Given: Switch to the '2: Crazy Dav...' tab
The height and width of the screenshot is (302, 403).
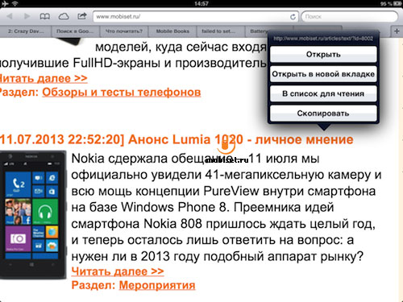Looking at the screenshot, I should click(x=26, y=31).
